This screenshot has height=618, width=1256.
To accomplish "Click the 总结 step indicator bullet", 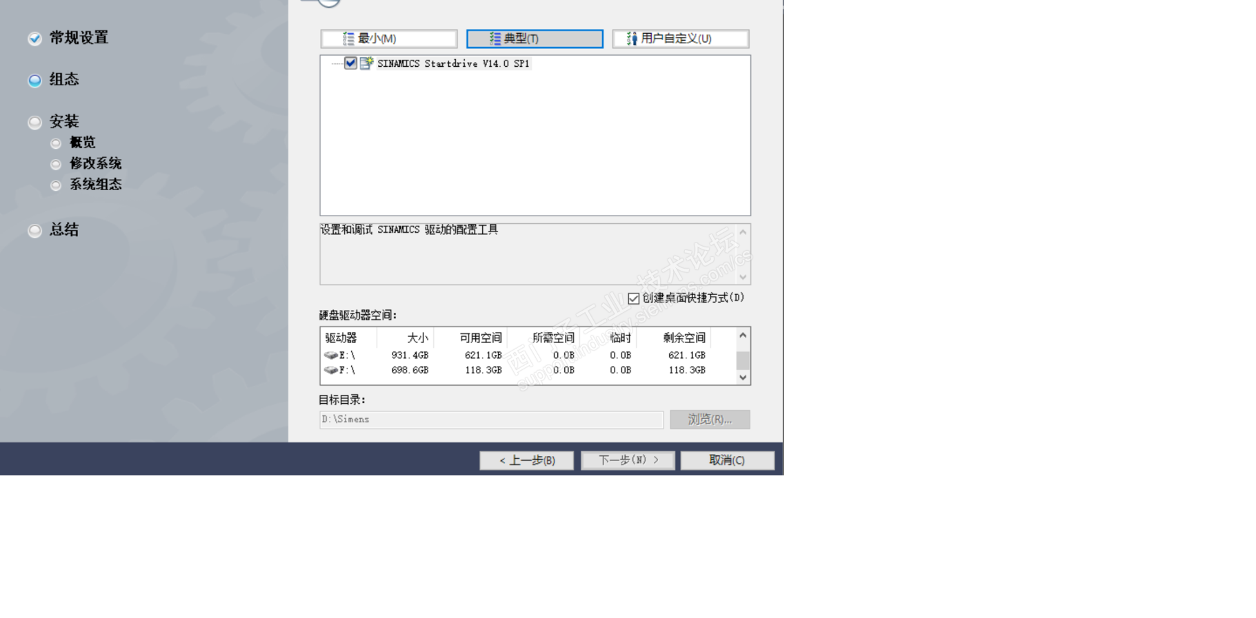I will pyautogui.click(x=34, y=231).
